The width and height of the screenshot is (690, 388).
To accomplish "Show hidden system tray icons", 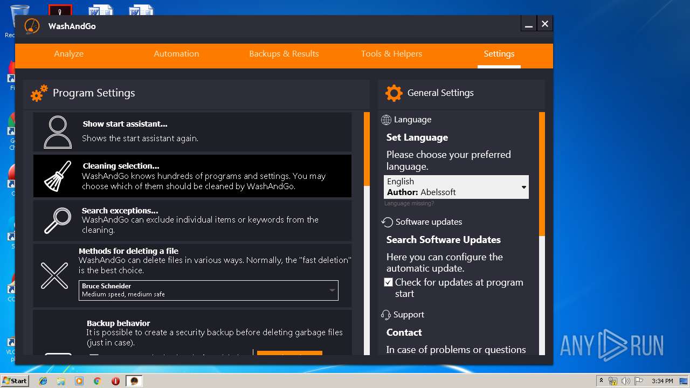I will [601, 381].
